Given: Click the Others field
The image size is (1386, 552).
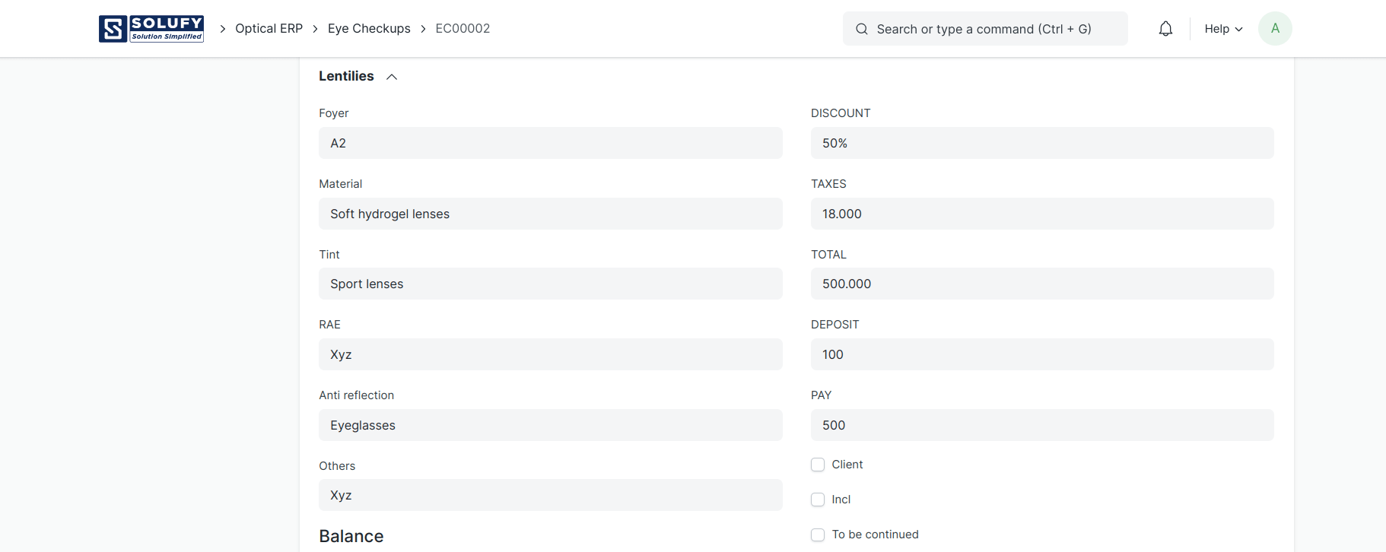Looking at the screenshot, I should pyautogui.click(x=550, y=495).
